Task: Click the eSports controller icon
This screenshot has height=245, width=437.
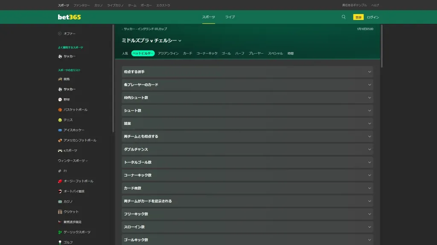Action: [60, 151]
